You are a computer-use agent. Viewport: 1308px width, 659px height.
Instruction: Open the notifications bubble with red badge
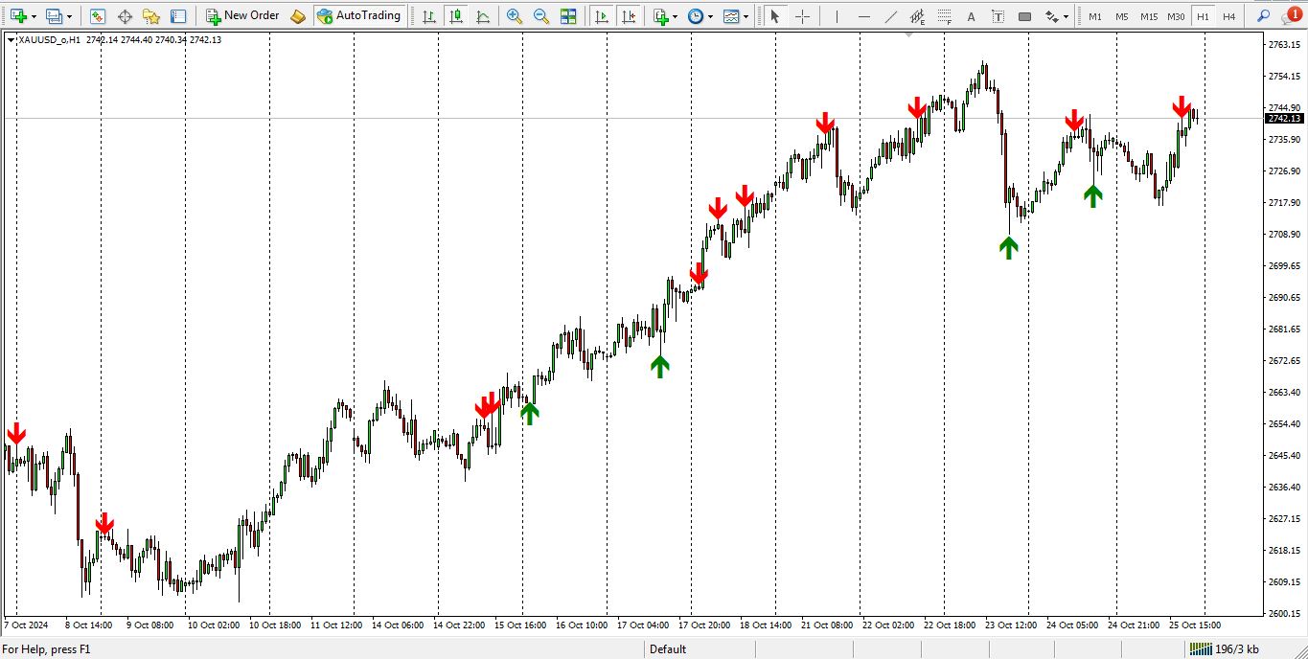(1290, 16)
